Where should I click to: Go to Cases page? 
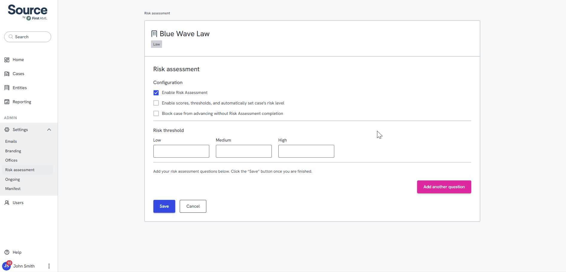(19, 74)
